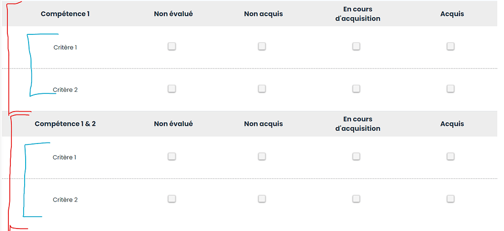Tick Non acquis, Critère 2, Compétence 1 & 2

click(x=262, y=199)
